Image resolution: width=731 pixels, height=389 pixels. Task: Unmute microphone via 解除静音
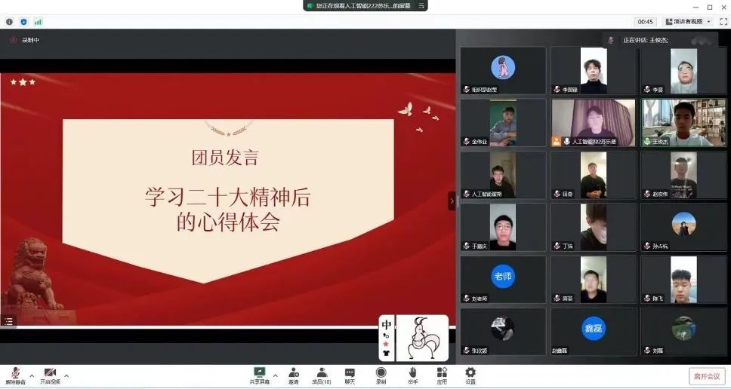(x=15, y=375)
